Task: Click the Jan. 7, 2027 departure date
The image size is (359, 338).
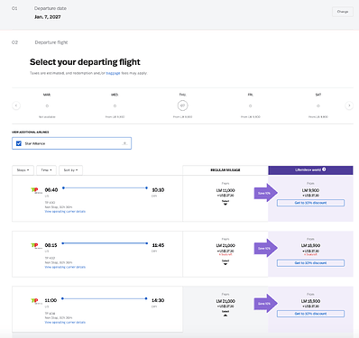Action: click(x=48, y=17)
